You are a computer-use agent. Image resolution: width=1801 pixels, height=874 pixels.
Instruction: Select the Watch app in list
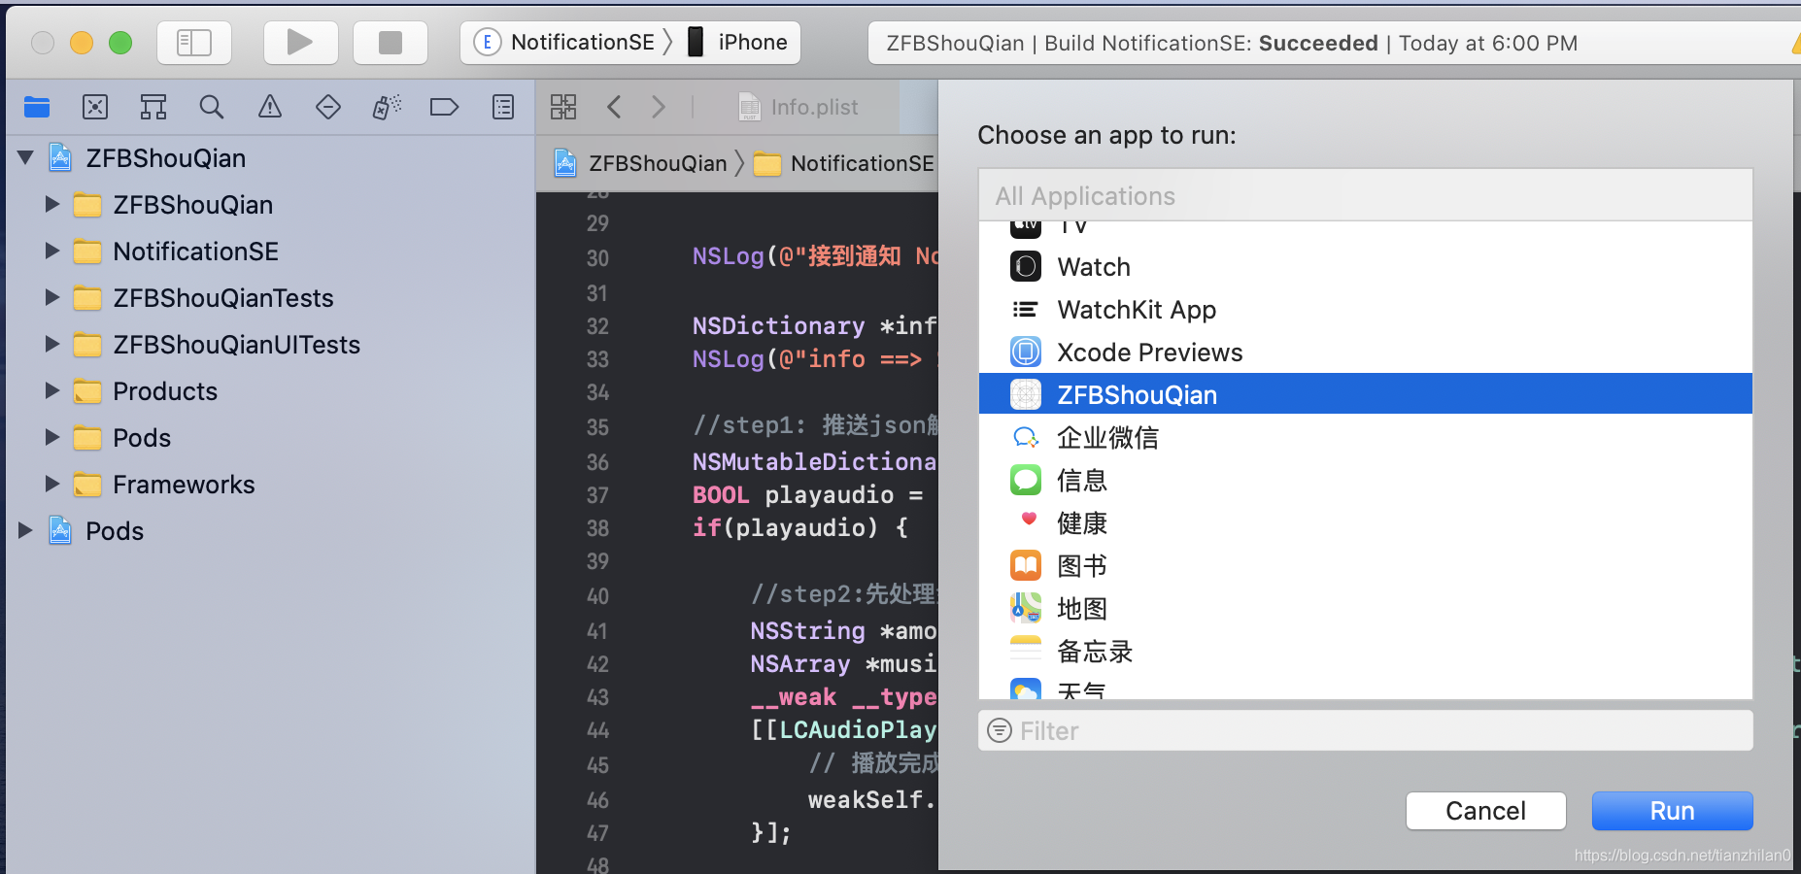pos(1366,266)
